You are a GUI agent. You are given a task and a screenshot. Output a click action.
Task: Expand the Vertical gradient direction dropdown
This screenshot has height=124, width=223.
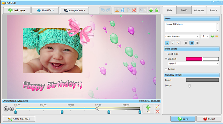pyautogui.click(x=193, y=64)
